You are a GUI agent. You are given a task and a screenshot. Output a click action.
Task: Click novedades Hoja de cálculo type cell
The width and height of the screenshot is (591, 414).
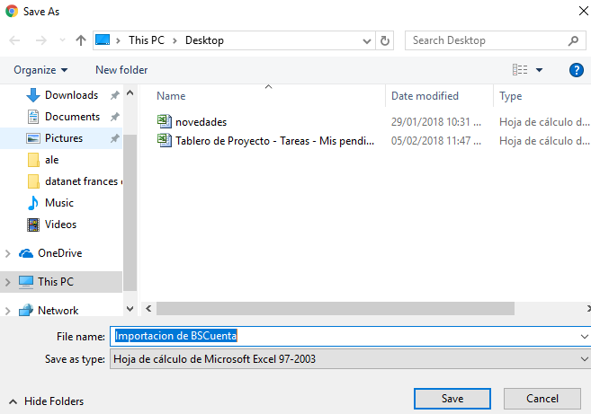pos(544,122)
